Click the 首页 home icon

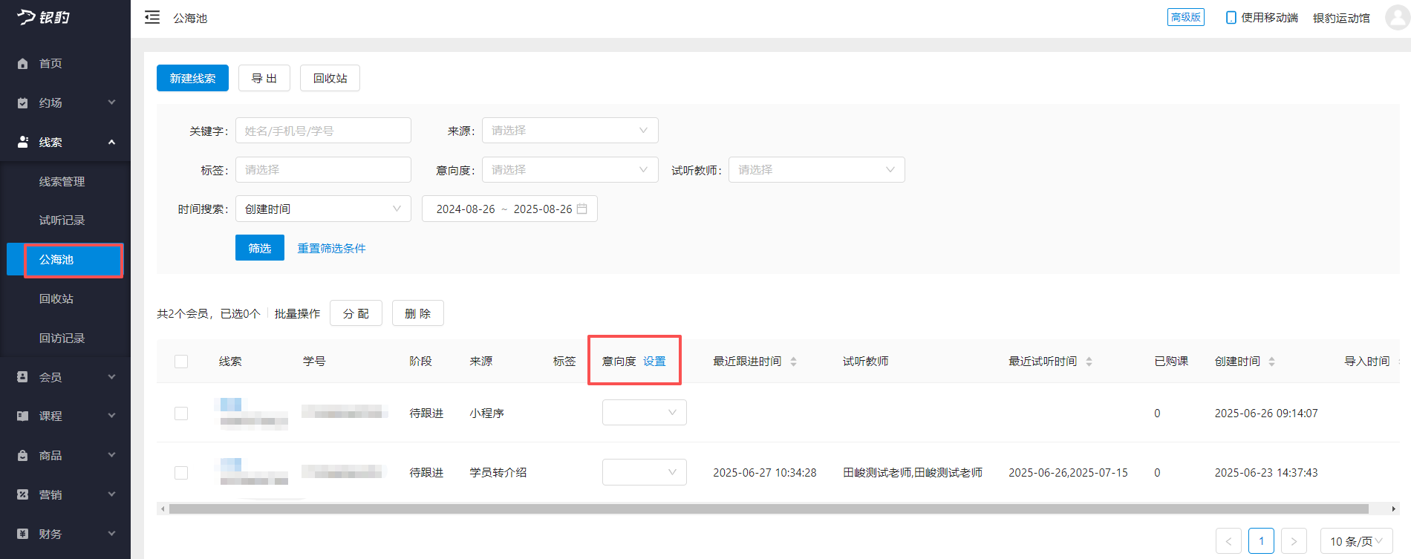[x=23, y=64]
